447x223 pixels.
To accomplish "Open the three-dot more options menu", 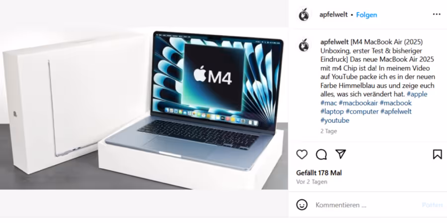I will (437, 14).
